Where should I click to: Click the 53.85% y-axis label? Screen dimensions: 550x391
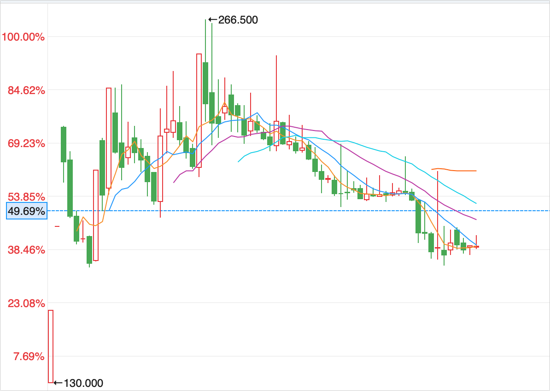point(23,197)
